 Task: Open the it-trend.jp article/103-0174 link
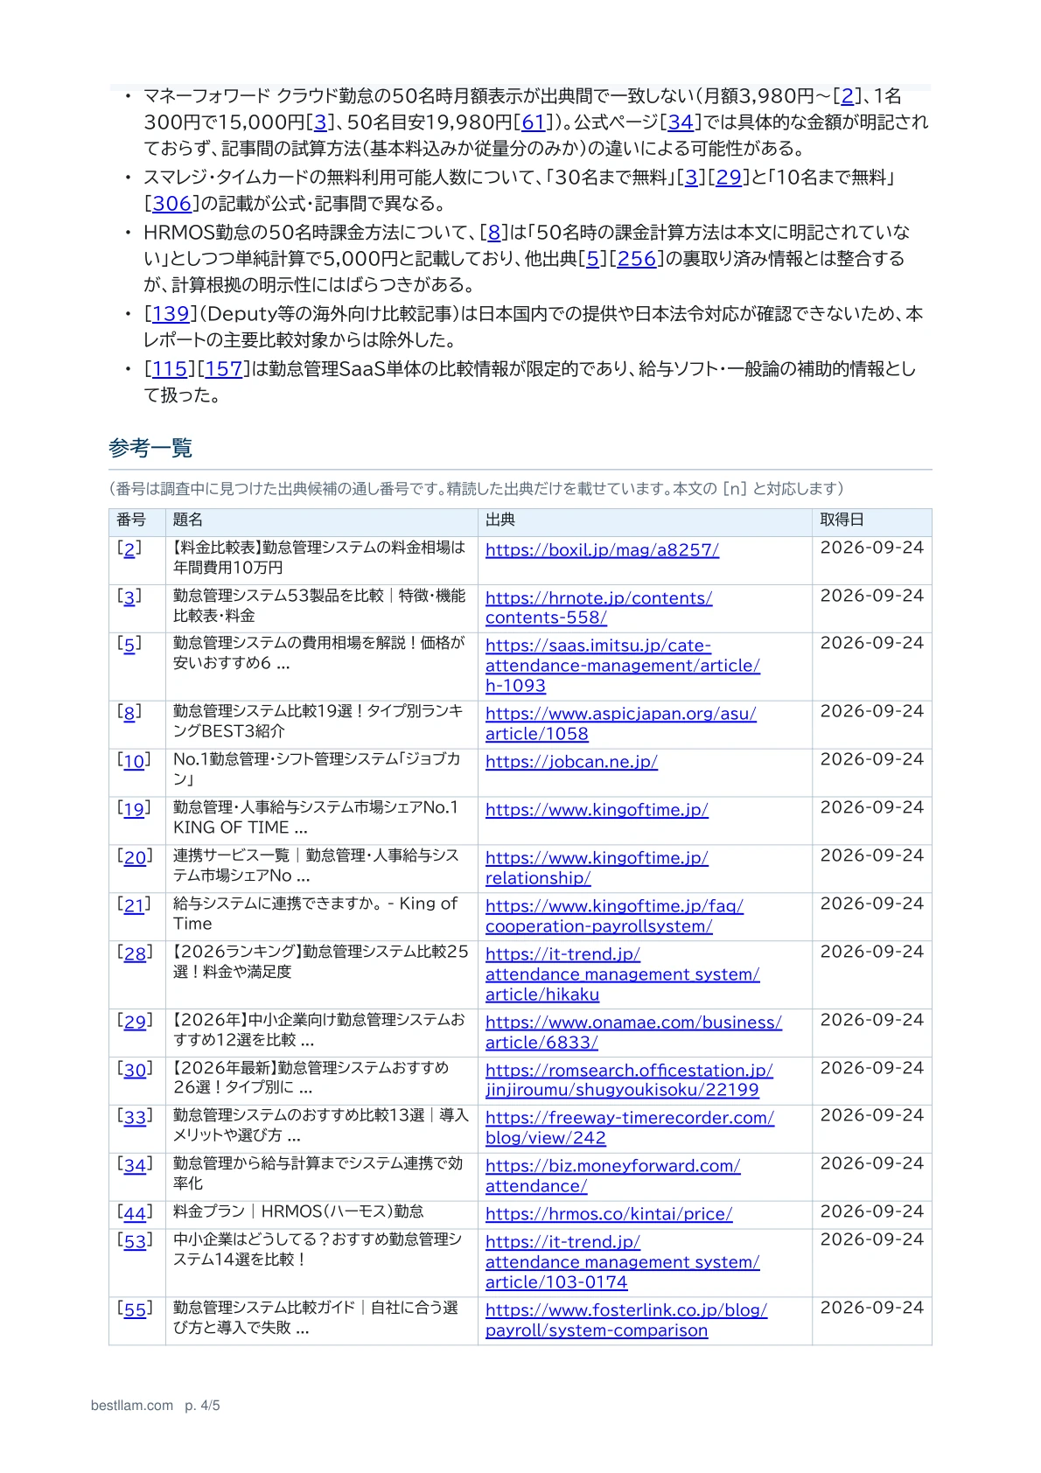coord(622,1262)
